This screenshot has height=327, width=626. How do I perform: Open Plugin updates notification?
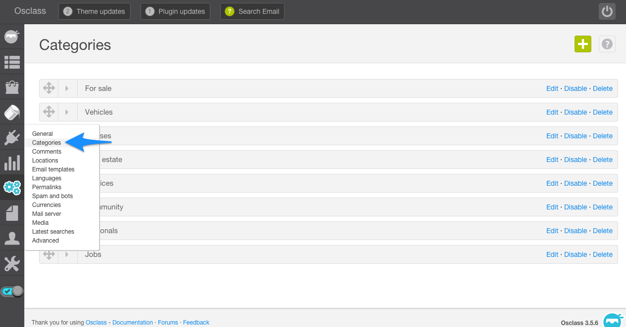click(176, 11)
